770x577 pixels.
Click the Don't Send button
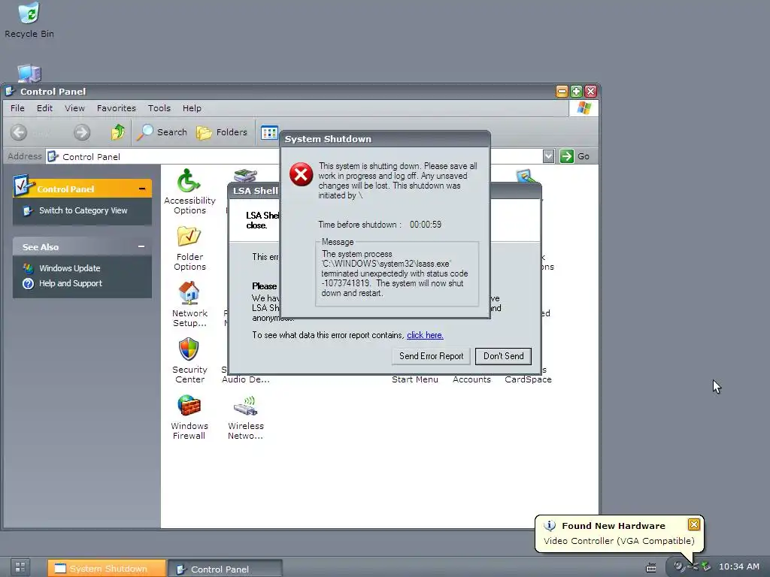[503, 356]
